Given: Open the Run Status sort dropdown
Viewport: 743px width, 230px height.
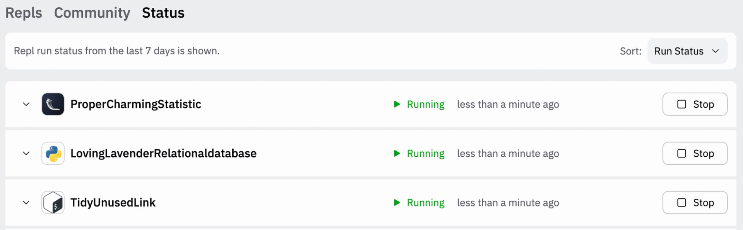Looking at the screenshot, I should point(687,51).
